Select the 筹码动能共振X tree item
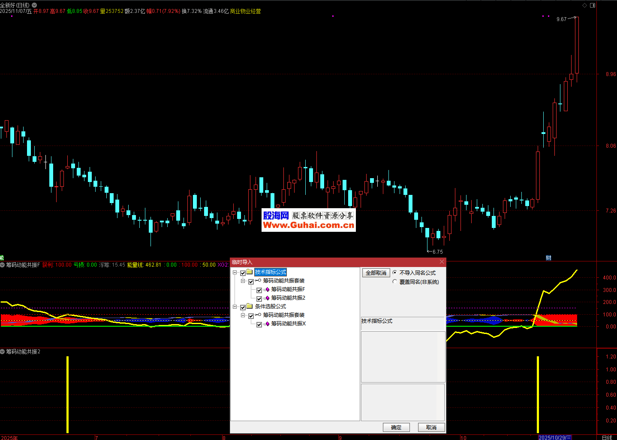 [x=288, y=324]
